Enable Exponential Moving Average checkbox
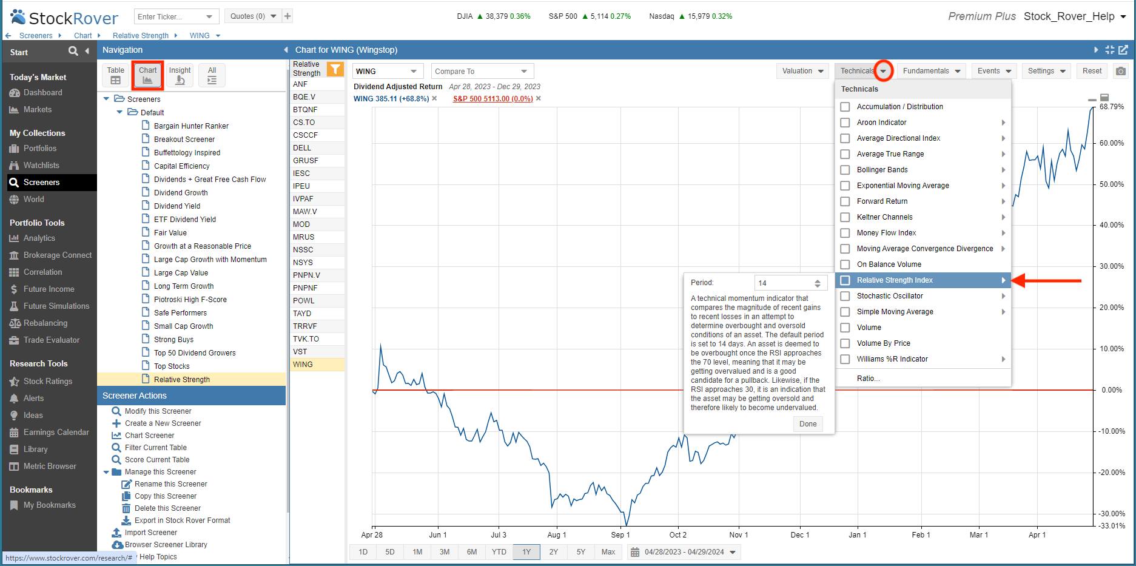Viewport: 1136px width, 566px height. 845,186
